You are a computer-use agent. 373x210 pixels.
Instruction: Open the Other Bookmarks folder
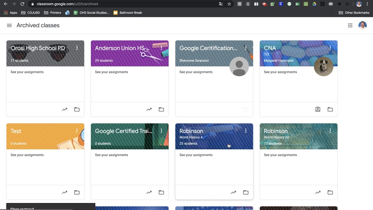[354, 13]
